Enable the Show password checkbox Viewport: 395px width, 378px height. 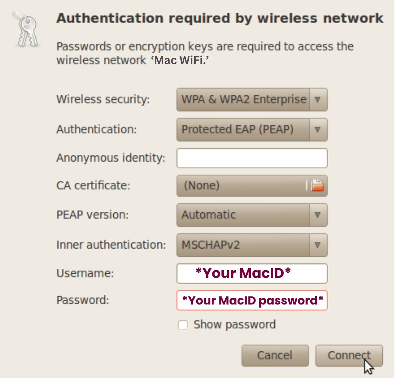click(x=183, y=325)
